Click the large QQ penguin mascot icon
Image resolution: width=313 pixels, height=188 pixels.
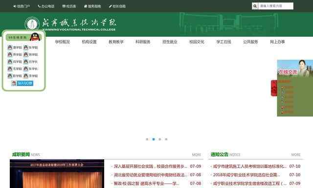pyautogui.click(x=35, y=37)
